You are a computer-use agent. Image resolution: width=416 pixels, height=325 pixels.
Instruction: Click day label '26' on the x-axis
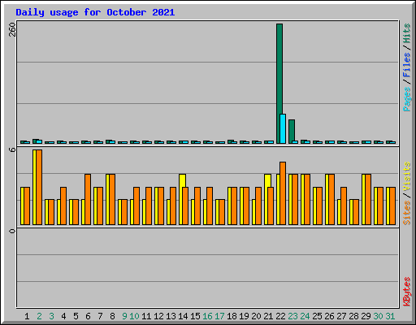click(329, 316)
